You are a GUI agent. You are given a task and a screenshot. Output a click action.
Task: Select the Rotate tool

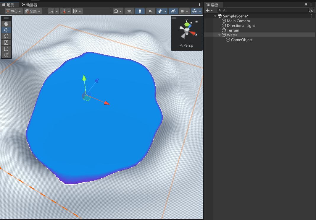pos(6,36)
